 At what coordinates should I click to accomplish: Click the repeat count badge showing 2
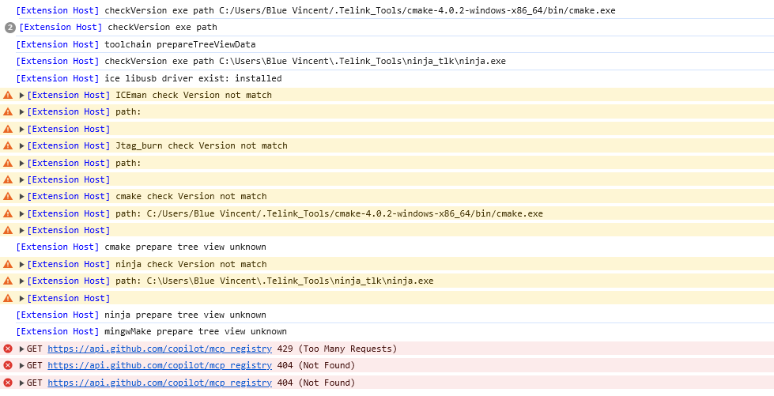coord(10,28)
